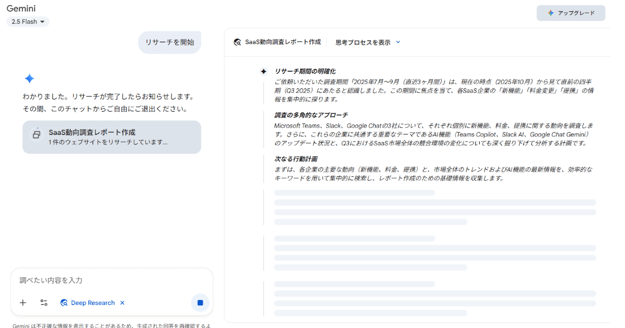
Task: Click the SaaS動向調査レポート作成 panel title
Action: 283,42
